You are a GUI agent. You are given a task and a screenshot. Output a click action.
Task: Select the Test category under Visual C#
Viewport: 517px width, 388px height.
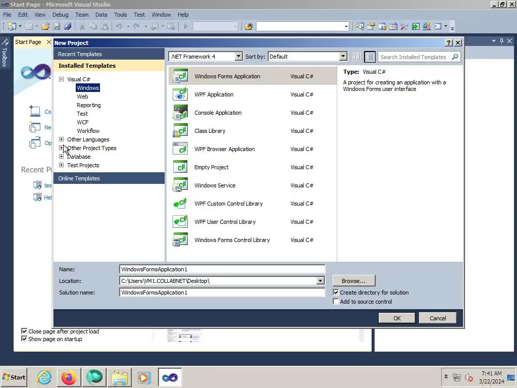(82, 114)
